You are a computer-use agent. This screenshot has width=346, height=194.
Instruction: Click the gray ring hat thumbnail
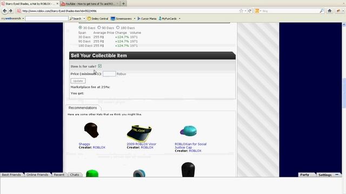[x=139, y=174]
